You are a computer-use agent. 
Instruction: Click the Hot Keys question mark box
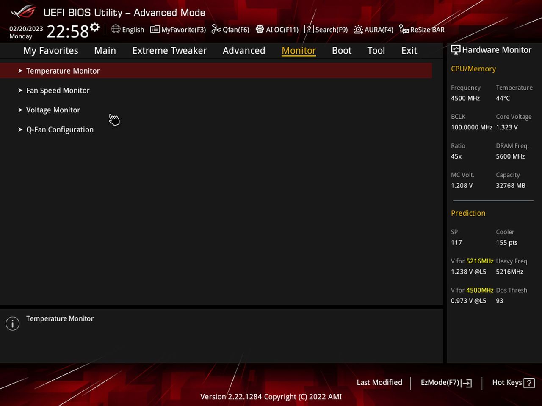(529, 383)
